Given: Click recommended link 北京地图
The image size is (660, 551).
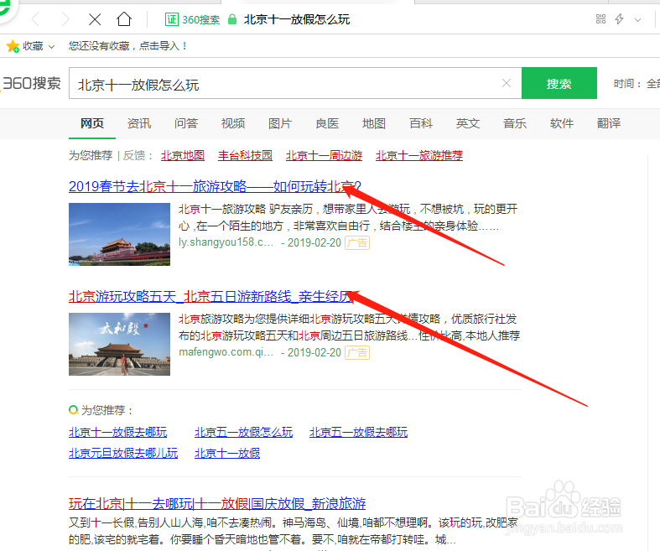Looking at the screenshot, I should tap(183, 155).
